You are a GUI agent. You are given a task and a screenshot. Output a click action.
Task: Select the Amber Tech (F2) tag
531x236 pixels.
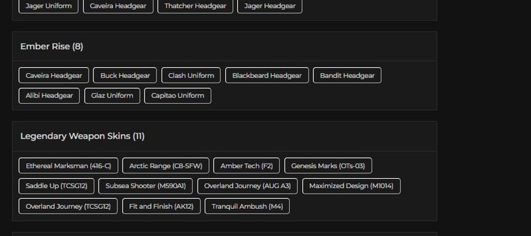[247, 166]
